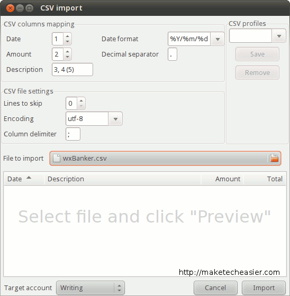This screenshot has height=296, width=290.
Task: Increase the Date column number
Action: click(68, 36)
